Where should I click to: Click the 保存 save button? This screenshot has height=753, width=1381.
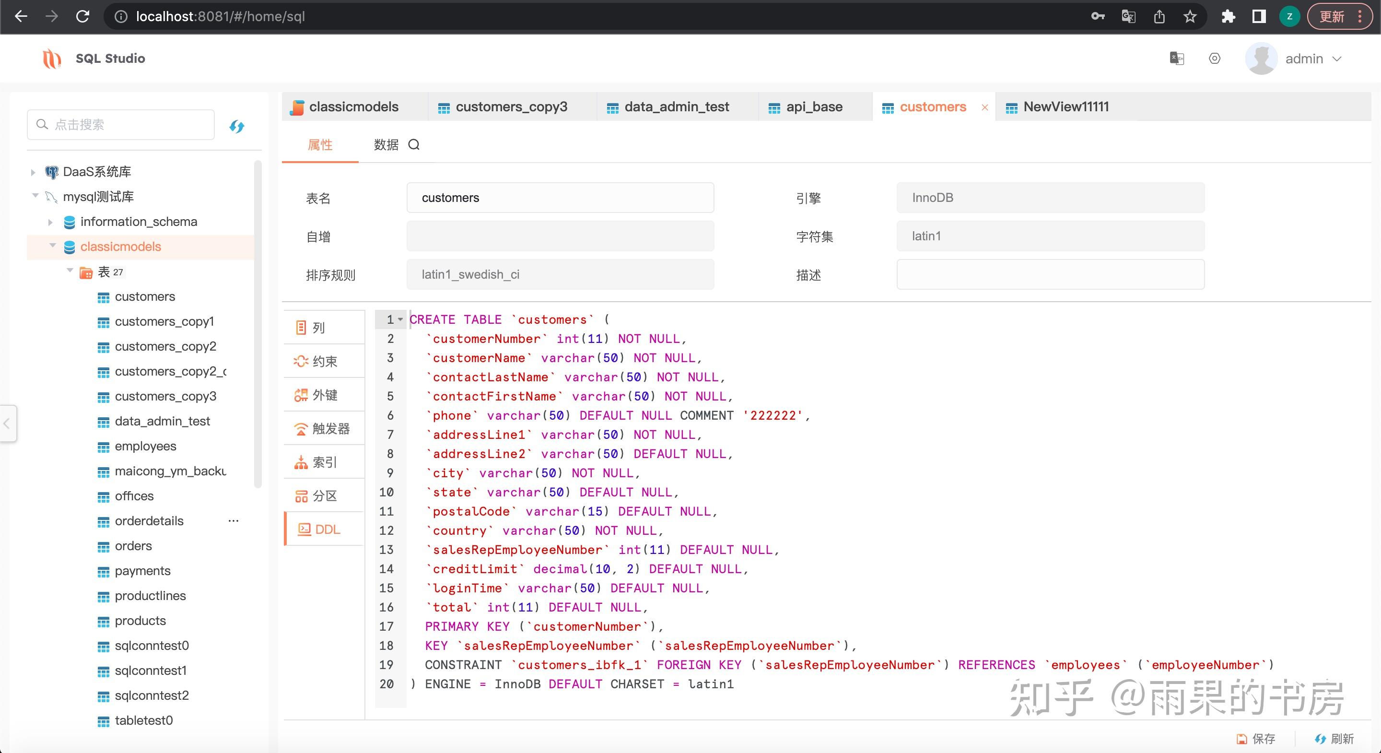tap(1256, 739)
